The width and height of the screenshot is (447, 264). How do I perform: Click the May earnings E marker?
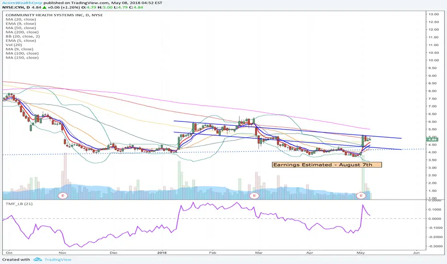(361, 195)
